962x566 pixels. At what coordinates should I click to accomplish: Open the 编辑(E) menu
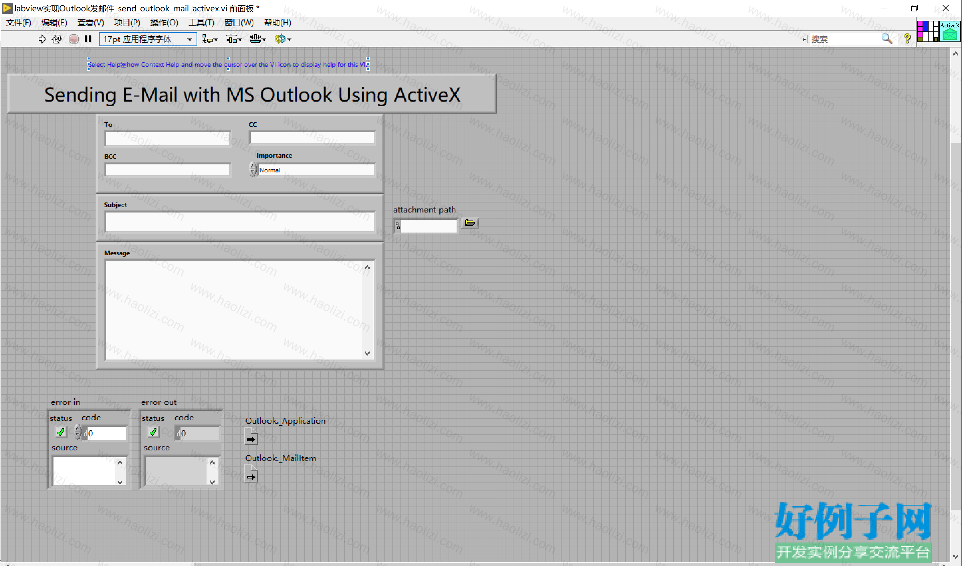[x=54, y=22]
